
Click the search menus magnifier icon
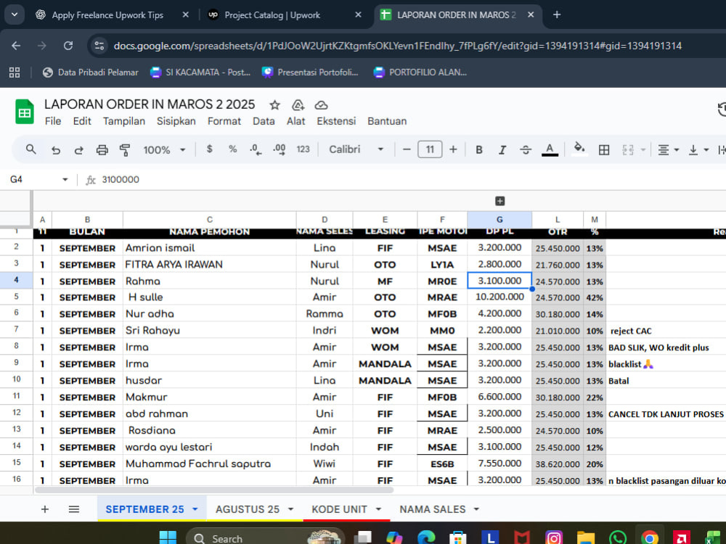[x=31, y=149]
